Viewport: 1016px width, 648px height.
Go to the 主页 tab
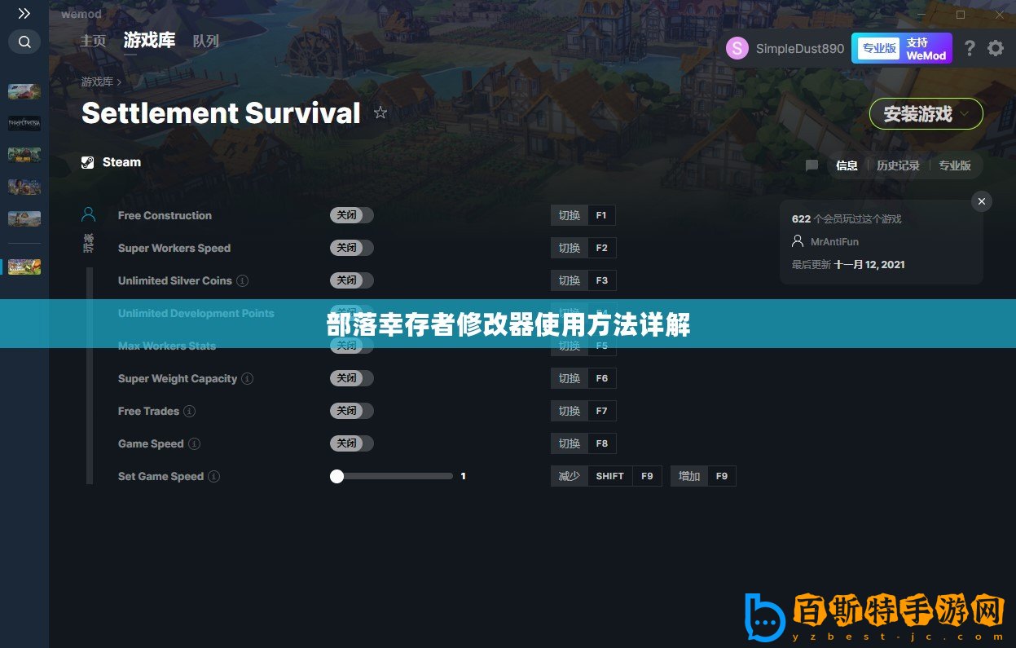[93, 41]
